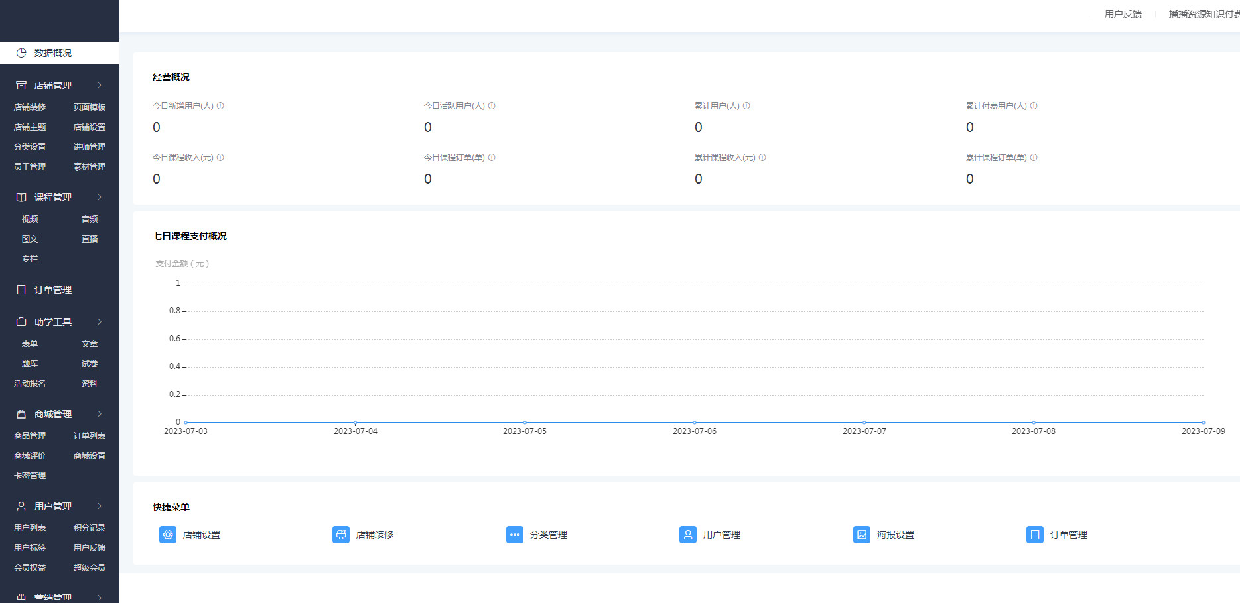1240x603 pixels.
Task: Click the 海报设置 image shortcut icon
Action: click(x=862, y=535)
